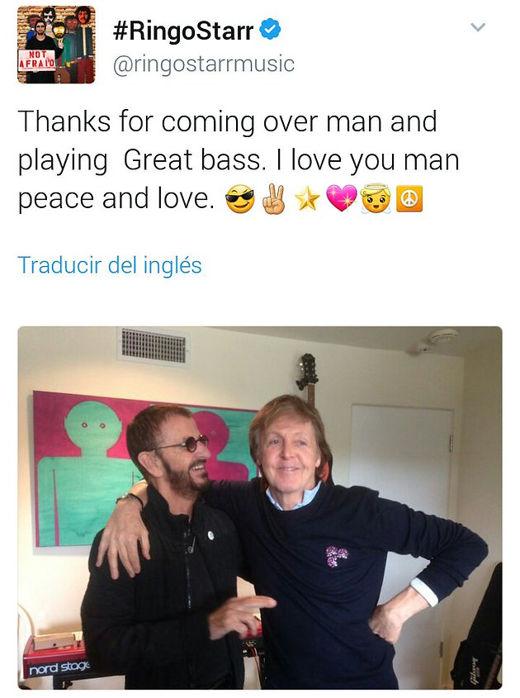520x698 pixels.
Task: Click the sunglasses smiley emoji
Action: (239, 199)
